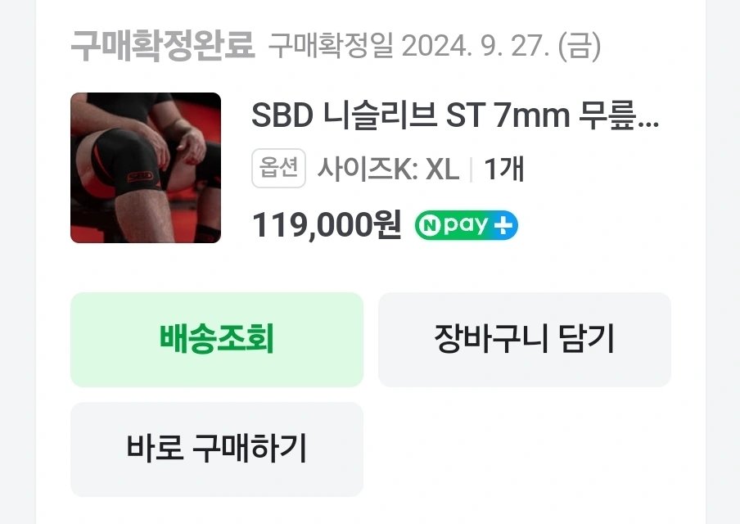The image size is (740, 524).
Task: Tap the 옵션 option badge
Action: point(278,168)
